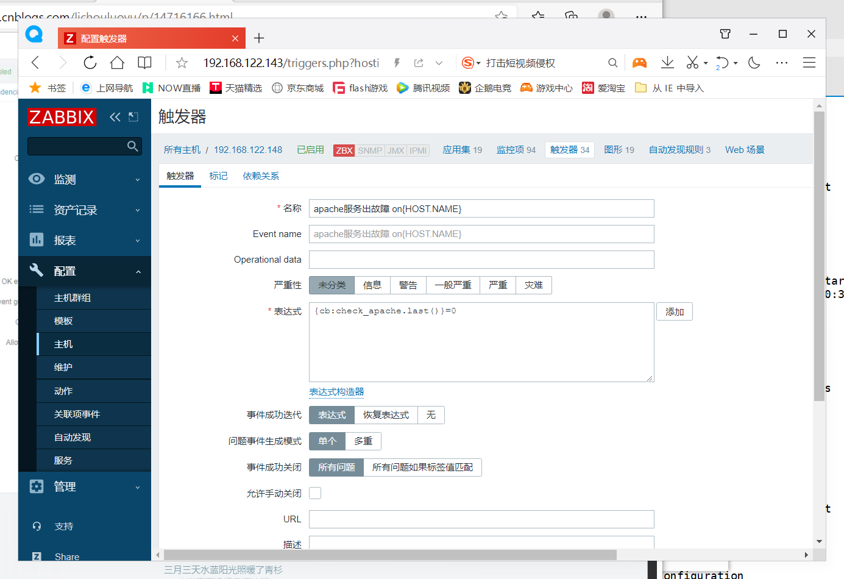Click the scroll-down arrow of page scrollbar
Screen dimensions: 844x579
pos(819,541)
